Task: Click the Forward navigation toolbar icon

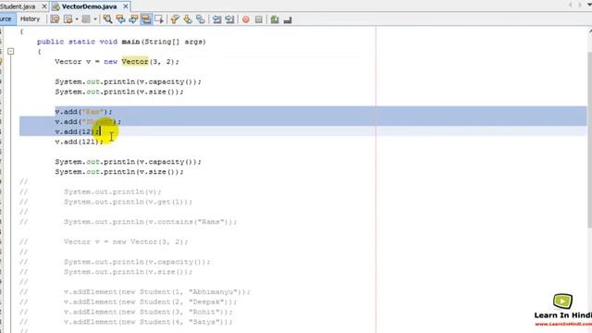Action: pos(86,19)
